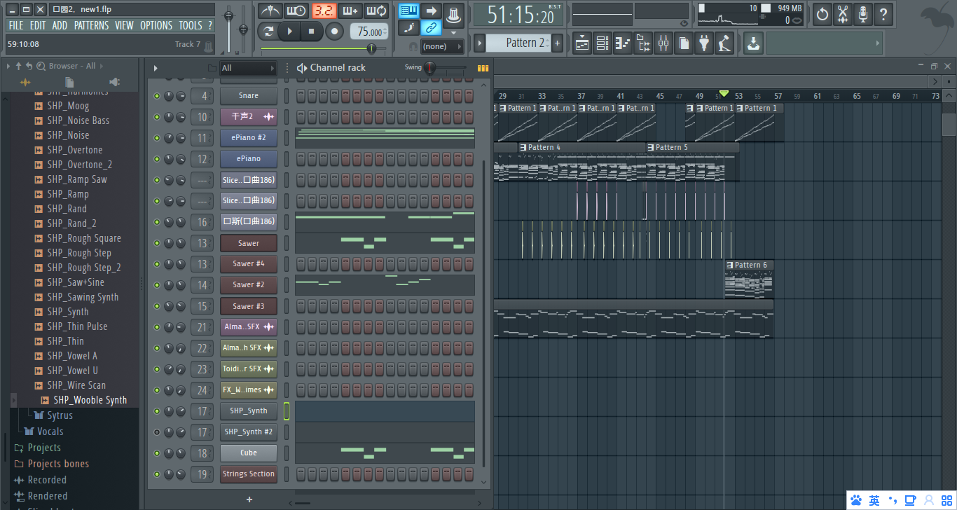
Task: Click the Strings Section channel button
Action: [249, 474]
